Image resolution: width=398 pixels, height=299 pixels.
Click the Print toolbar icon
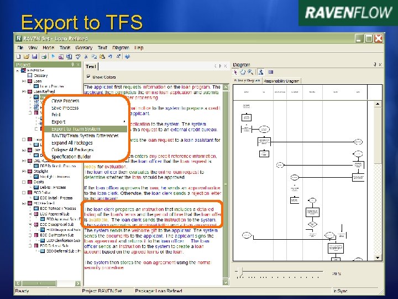[44, 56]
